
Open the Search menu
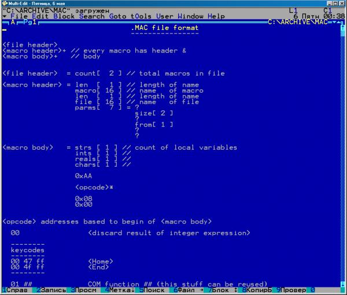click(x=92, y=16)
